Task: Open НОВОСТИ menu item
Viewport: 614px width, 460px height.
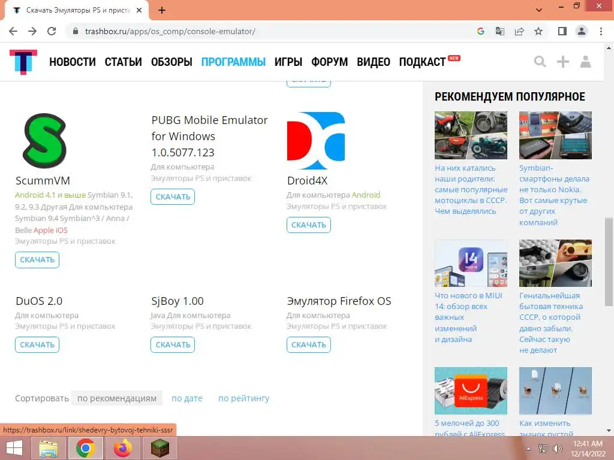Action: click(73, 62)
